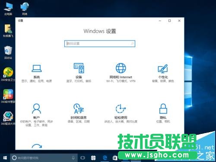Viewport: 216px width, 162px height.
Task: Click the Windows 设置 heading
Action: [100, 31]
